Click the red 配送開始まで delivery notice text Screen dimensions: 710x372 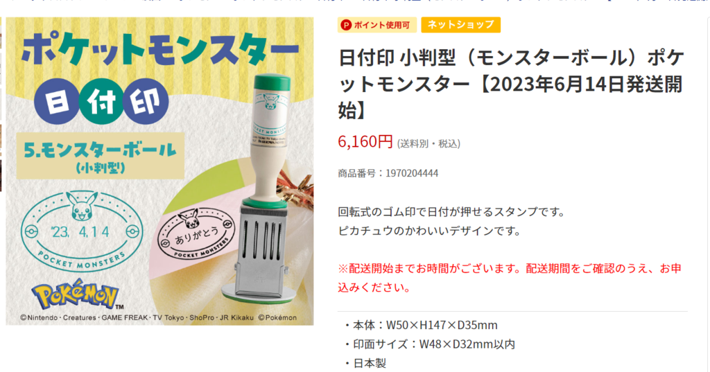pyautogui.click(x=510, y=278)
